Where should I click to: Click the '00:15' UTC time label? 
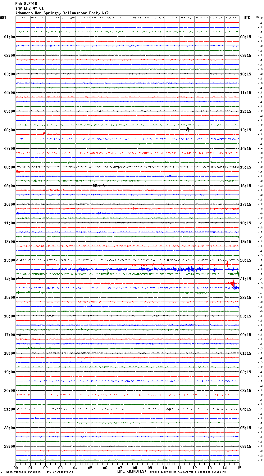point(246,335)
